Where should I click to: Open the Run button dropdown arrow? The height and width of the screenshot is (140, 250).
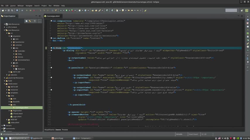[x=69, y=10]
